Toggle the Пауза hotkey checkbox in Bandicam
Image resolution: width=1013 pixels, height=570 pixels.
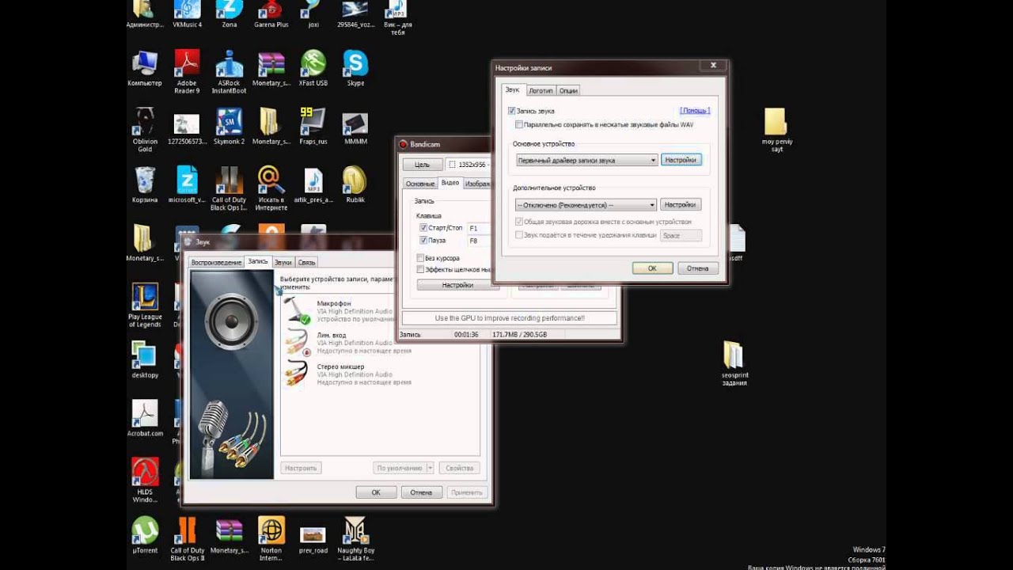423,240
